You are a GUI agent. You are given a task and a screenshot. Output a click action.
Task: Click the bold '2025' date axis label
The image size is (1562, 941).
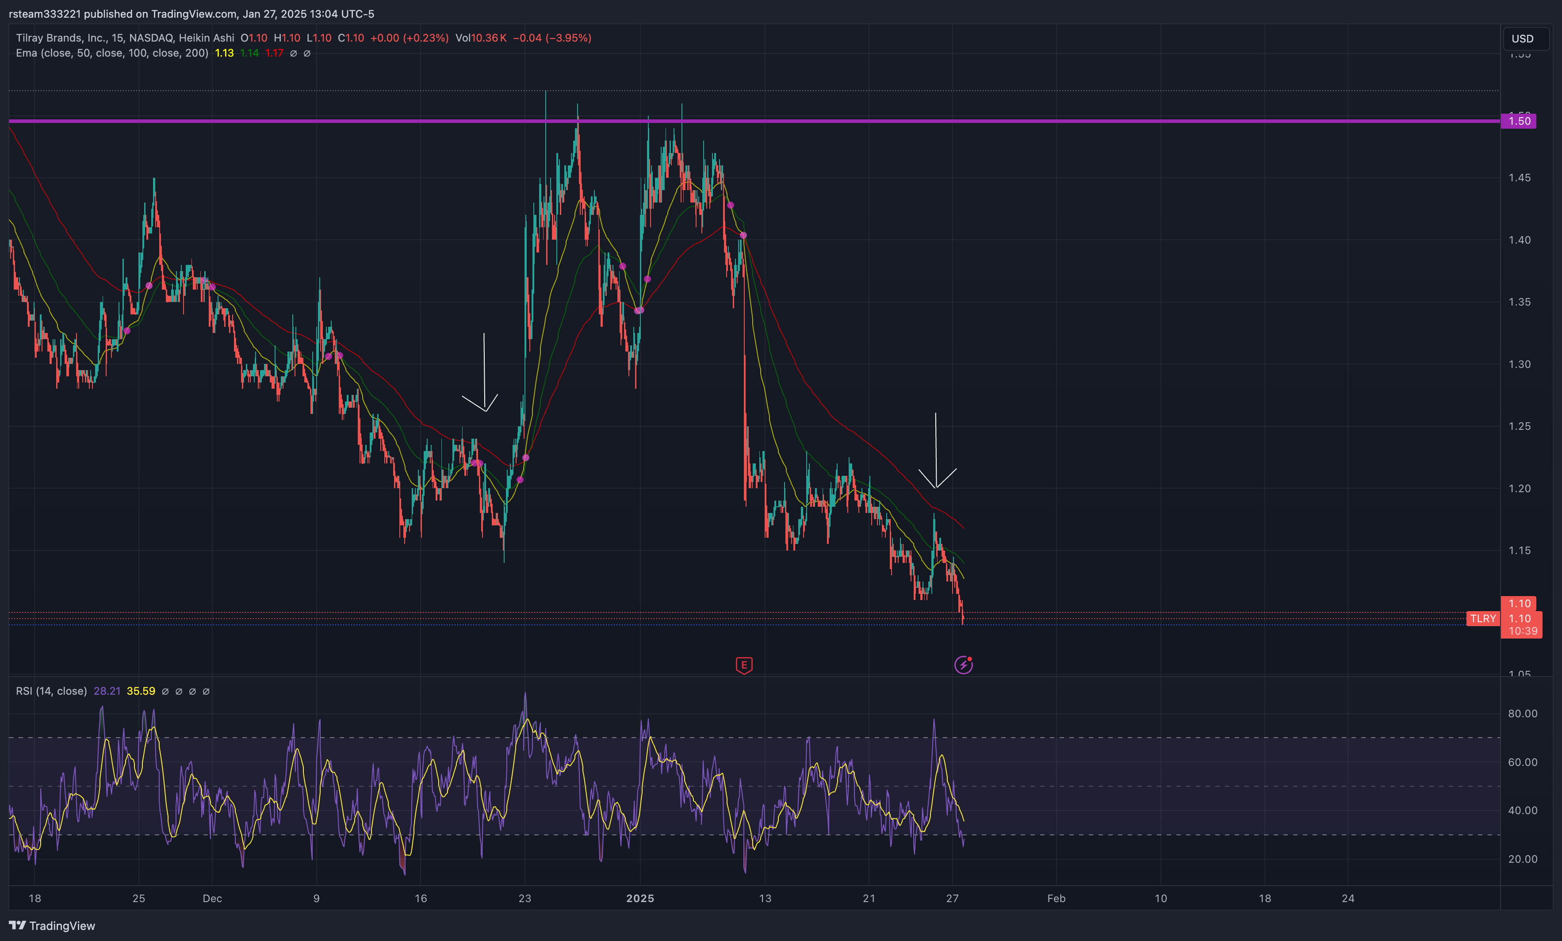click(x=640, y=899)
